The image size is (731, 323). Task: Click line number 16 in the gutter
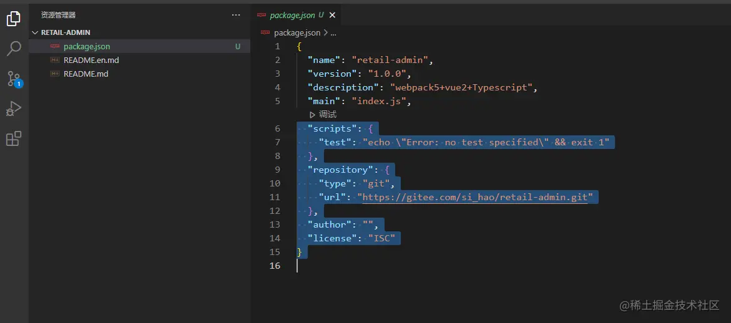275,266
